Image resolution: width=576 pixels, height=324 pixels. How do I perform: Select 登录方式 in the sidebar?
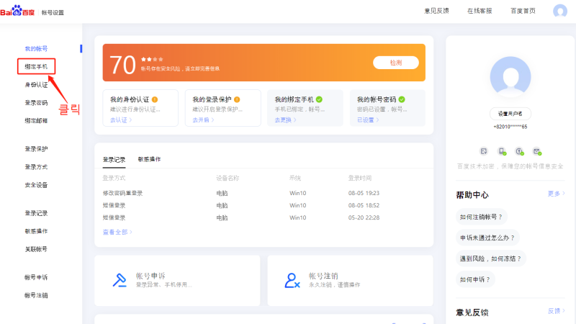coord(36,167)
